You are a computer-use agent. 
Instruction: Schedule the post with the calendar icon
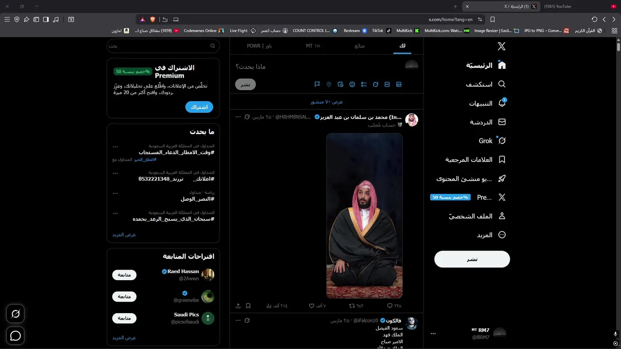pyautogui.click(x=341, y=84)
